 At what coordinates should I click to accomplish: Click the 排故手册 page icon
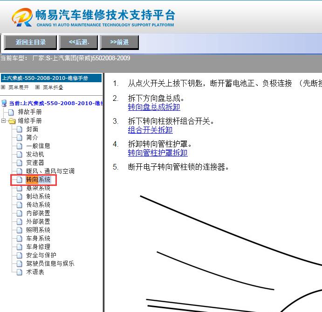11,112
